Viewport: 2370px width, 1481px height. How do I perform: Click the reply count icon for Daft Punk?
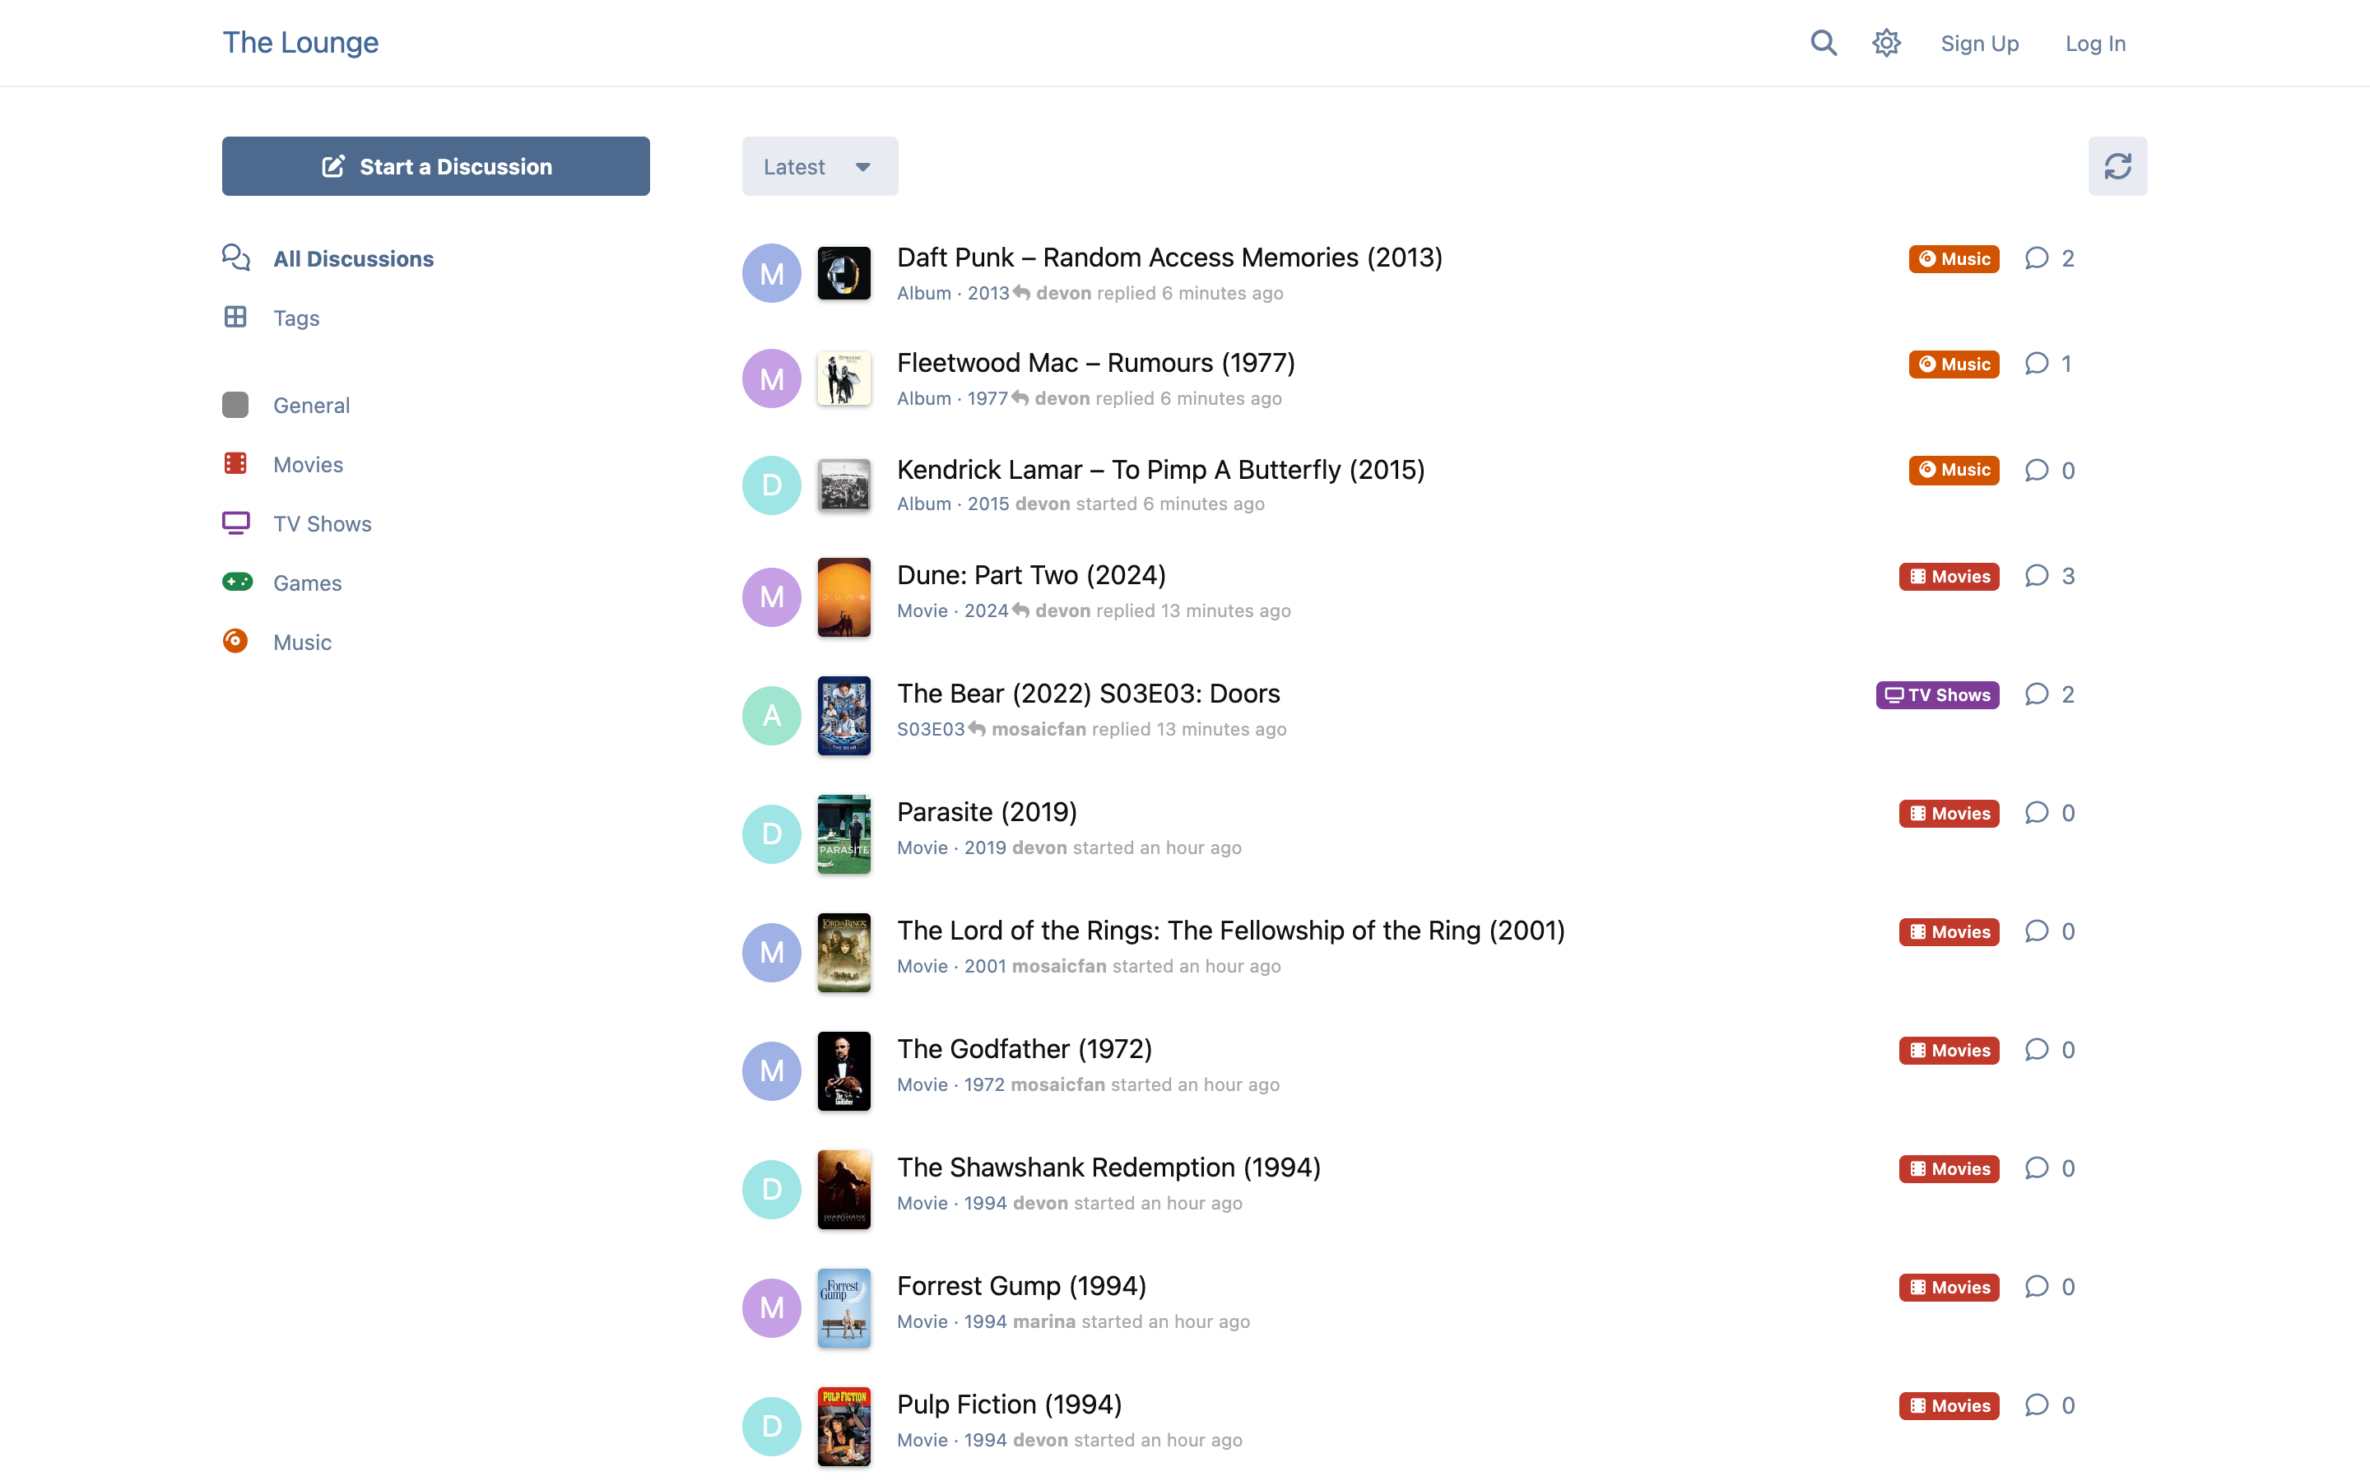[x=2037, y=258]
